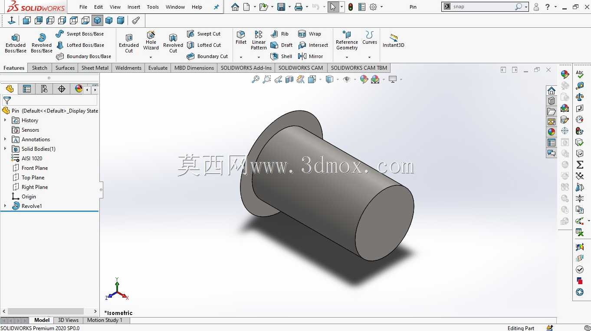Select the Origin tree item
The width and height of the screenshot is (591, 331).
coord(24,196)
